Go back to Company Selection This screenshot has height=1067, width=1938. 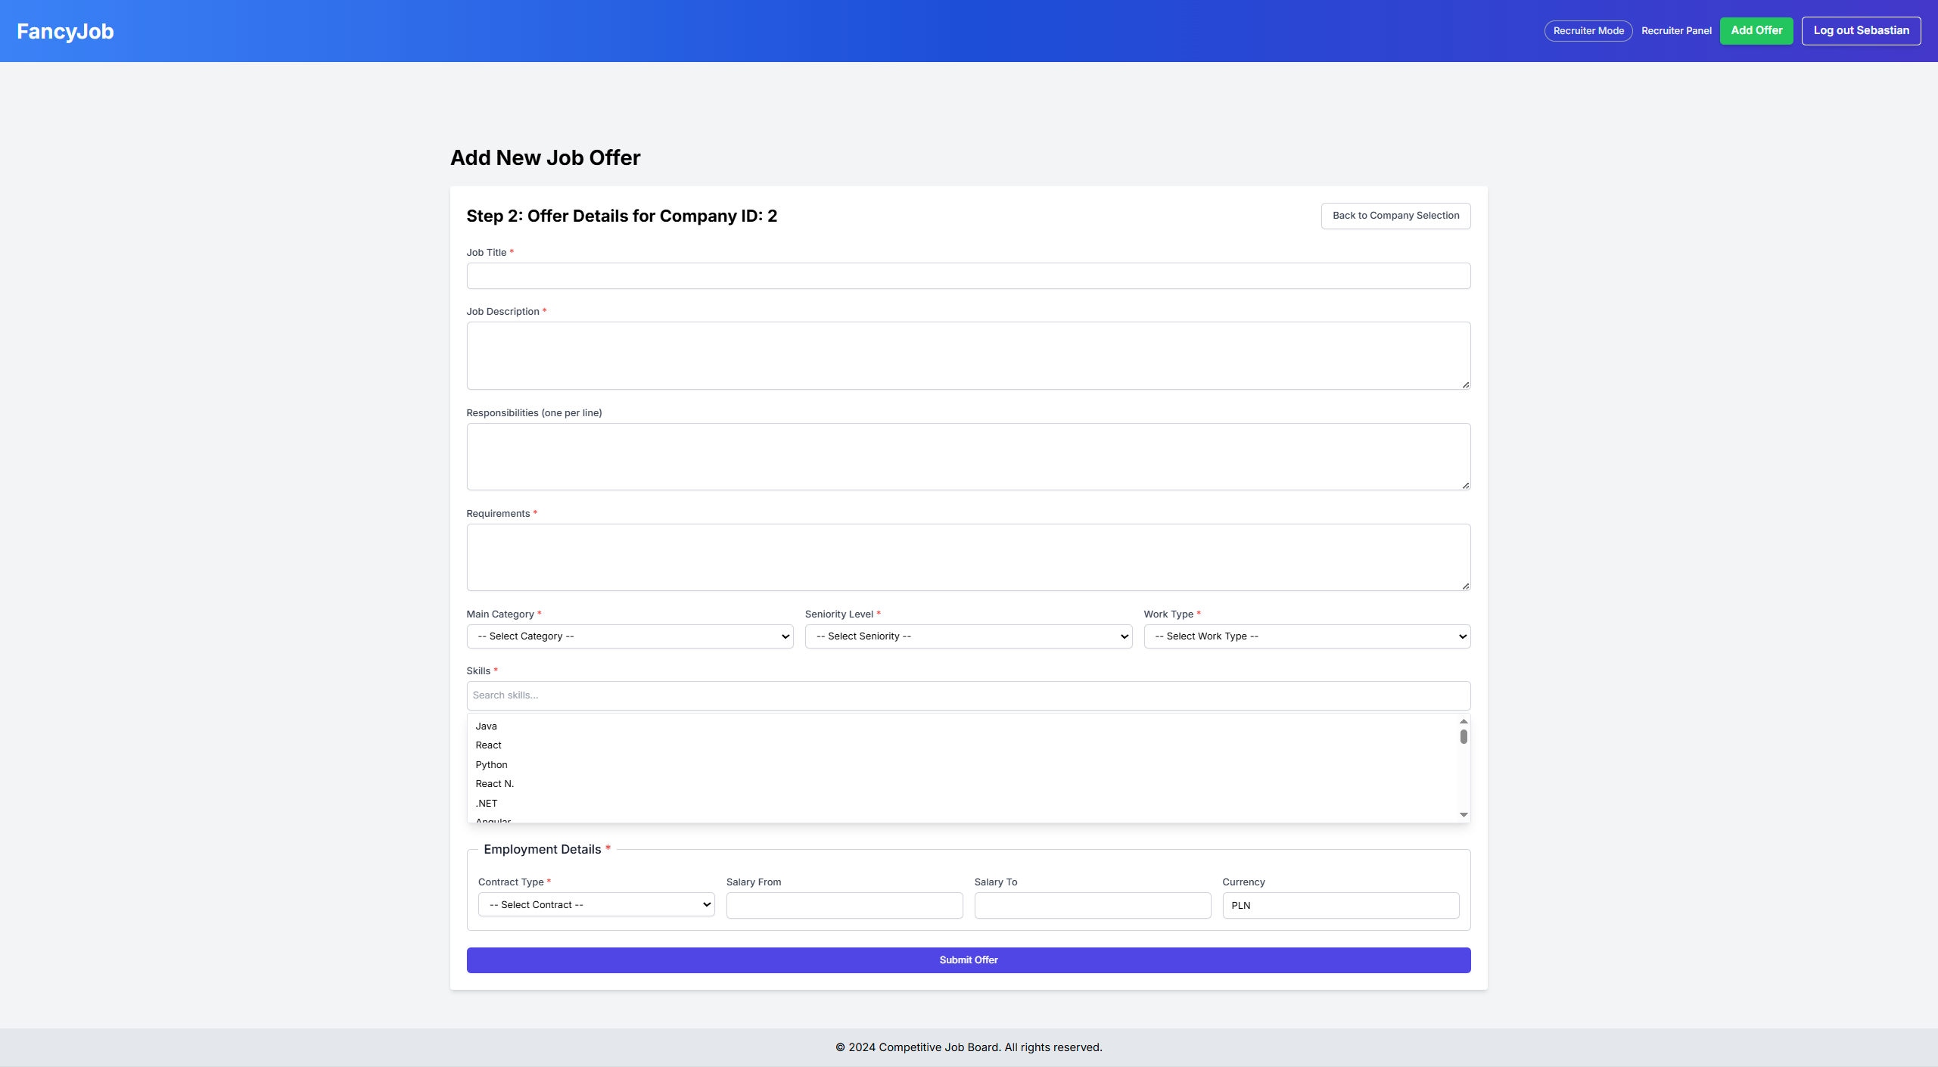(1395, 216)
